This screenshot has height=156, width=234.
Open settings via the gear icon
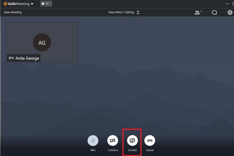coord(230,13)
